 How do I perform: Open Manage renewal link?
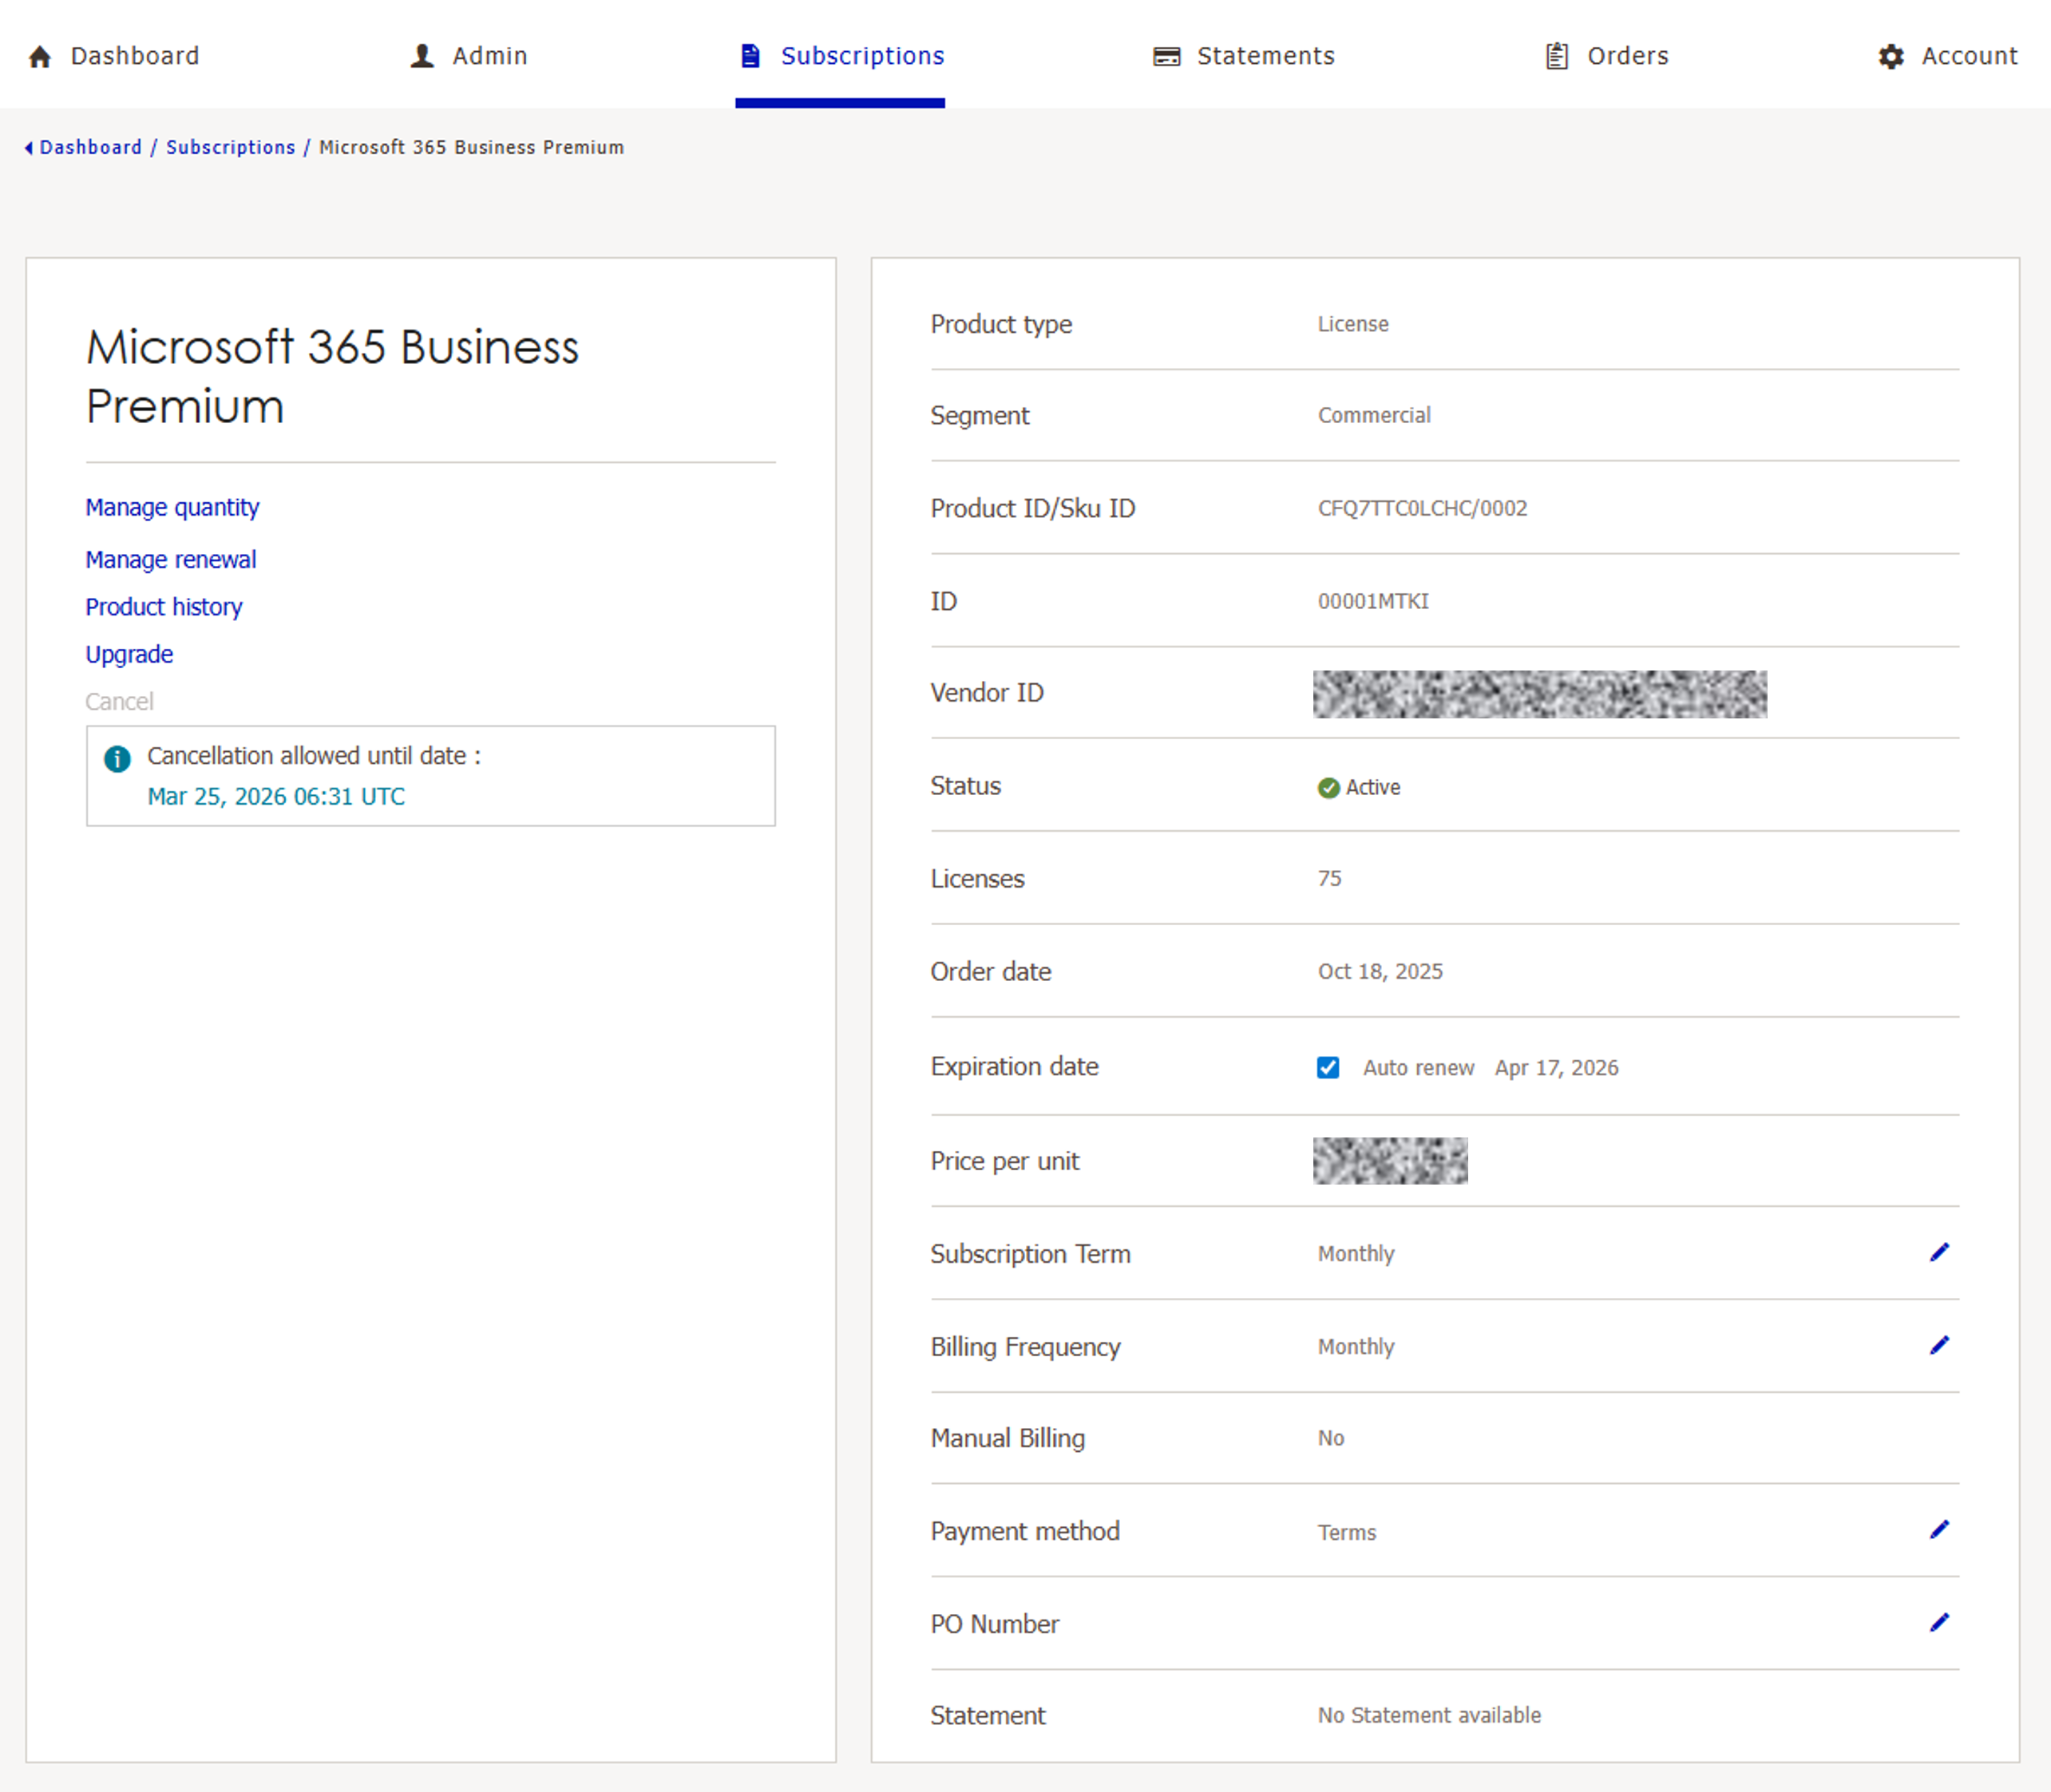(170, 559)
